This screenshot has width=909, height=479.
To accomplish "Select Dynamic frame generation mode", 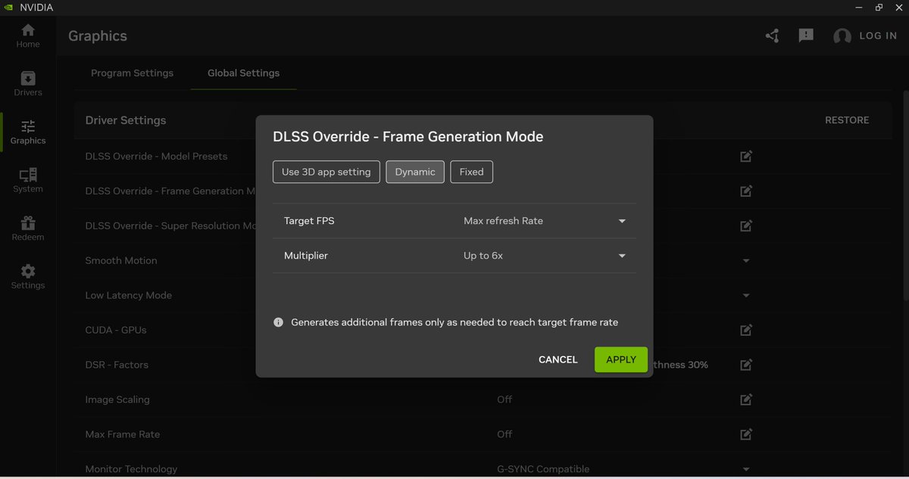I will click(415, 172).
